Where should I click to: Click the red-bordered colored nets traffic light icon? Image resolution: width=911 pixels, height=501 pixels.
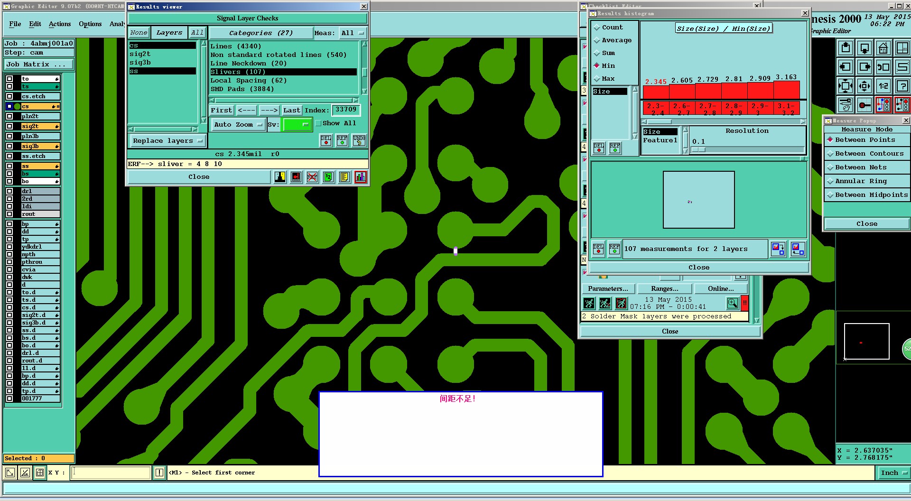click(x=883, y=105)
